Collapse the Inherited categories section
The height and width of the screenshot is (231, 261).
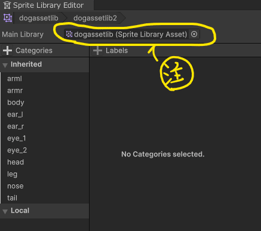tap(5, 64)
